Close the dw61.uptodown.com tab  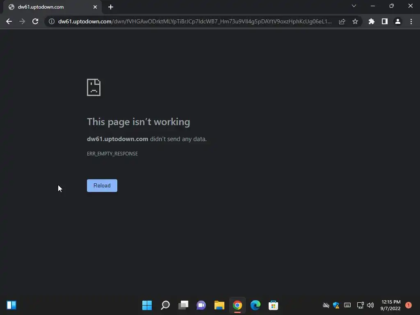pyautogui.click(x=95, y=7)
